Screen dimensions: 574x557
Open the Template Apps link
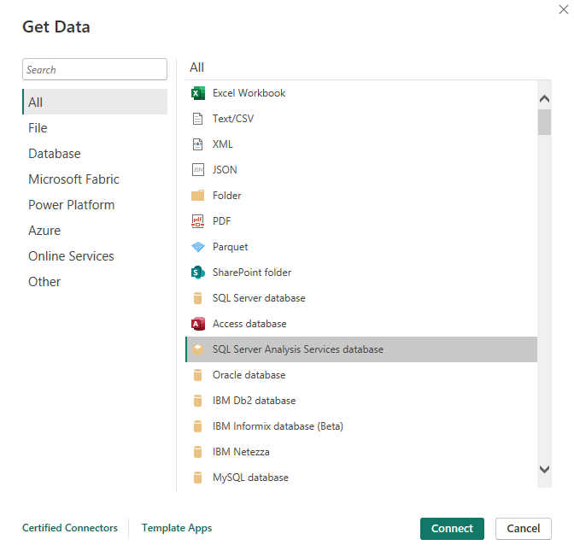177,528
